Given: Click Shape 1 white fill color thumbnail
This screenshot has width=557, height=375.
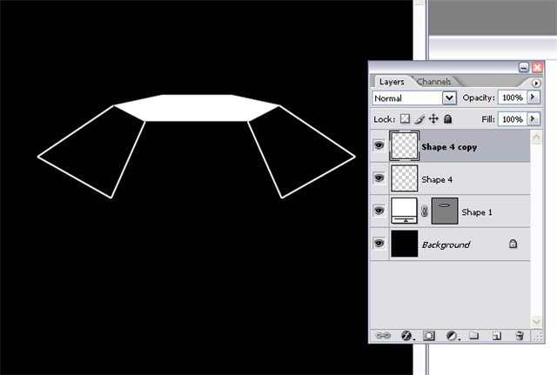Looking at the screenshot, I should pyautogui.click(x=404, y=211).
